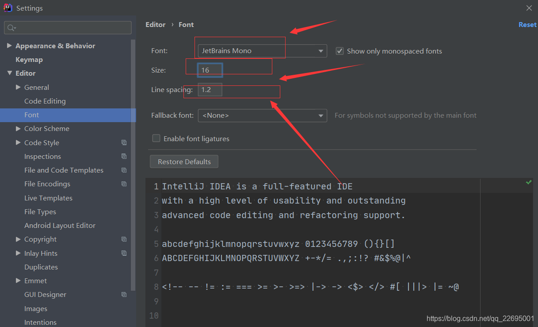Expand the Code Style node
This screenshot has height=327, width=538.
tap(18, 142)
